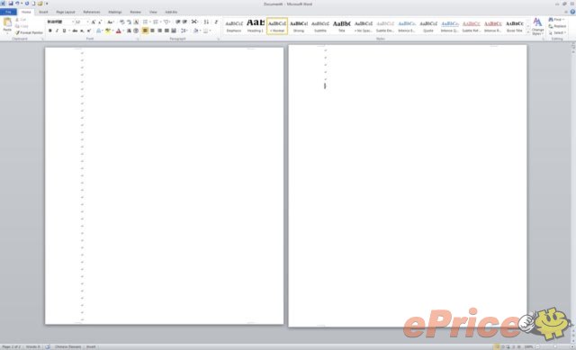576x350 pixels.
Task: Click the Replace button
Action: click(557, 26)
